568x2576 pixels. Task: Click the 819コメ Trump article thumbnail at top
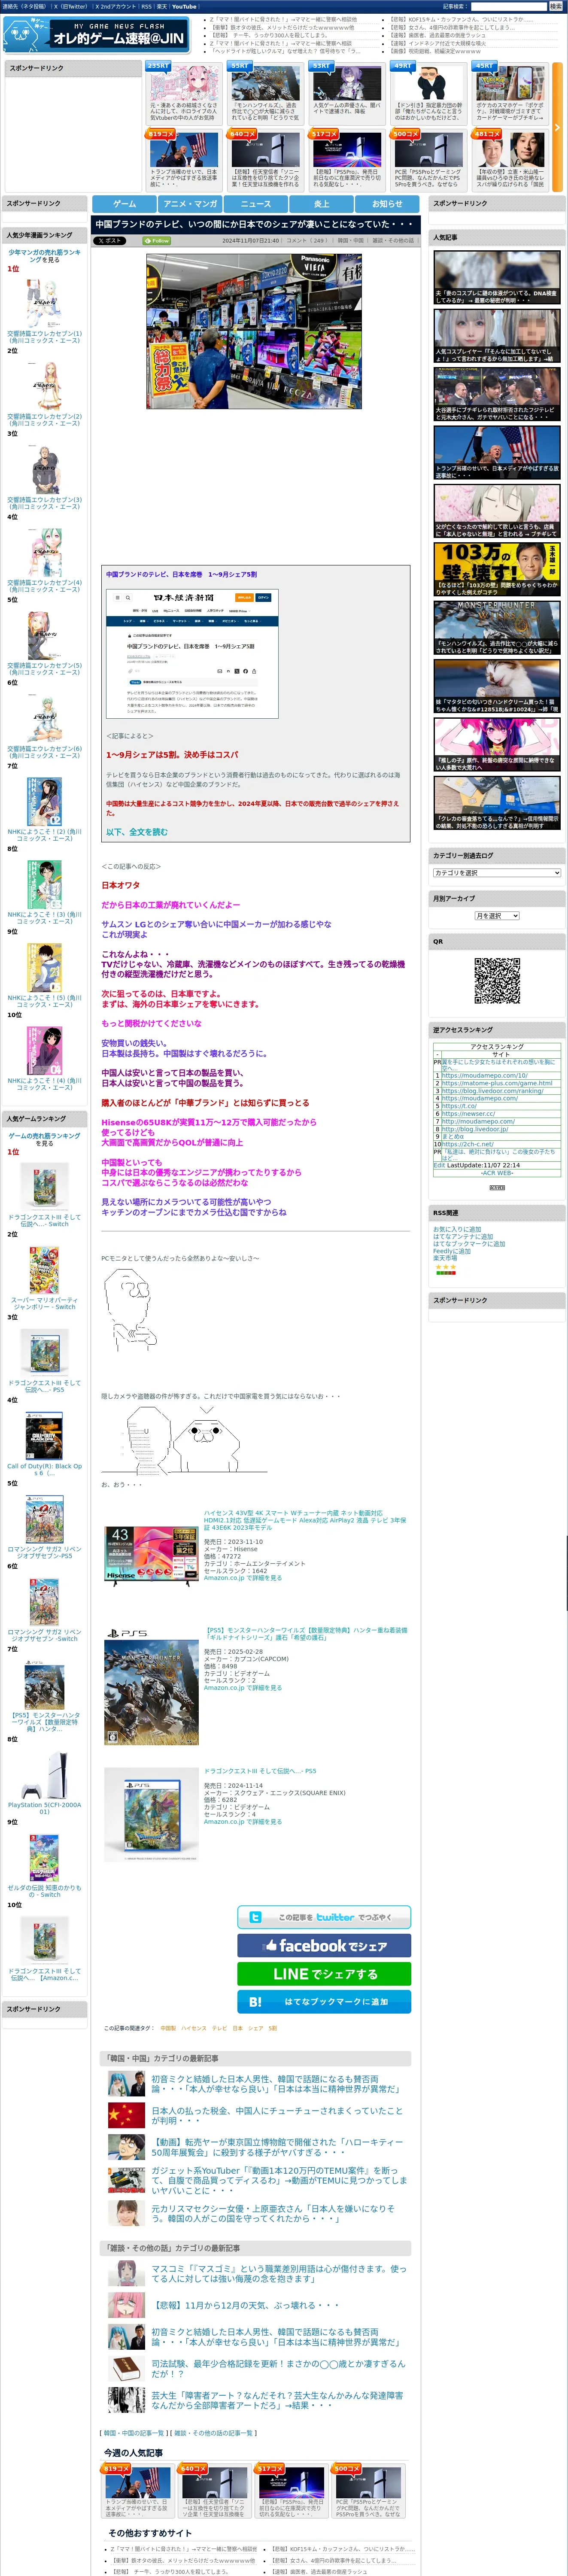click(184, 149)
